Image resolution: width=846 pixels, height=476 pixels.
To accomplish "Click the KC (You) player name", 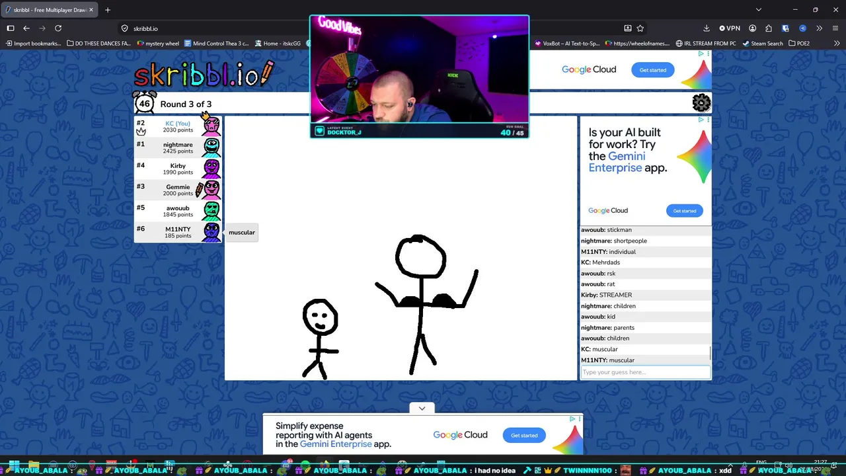I will tap(177, 123).
